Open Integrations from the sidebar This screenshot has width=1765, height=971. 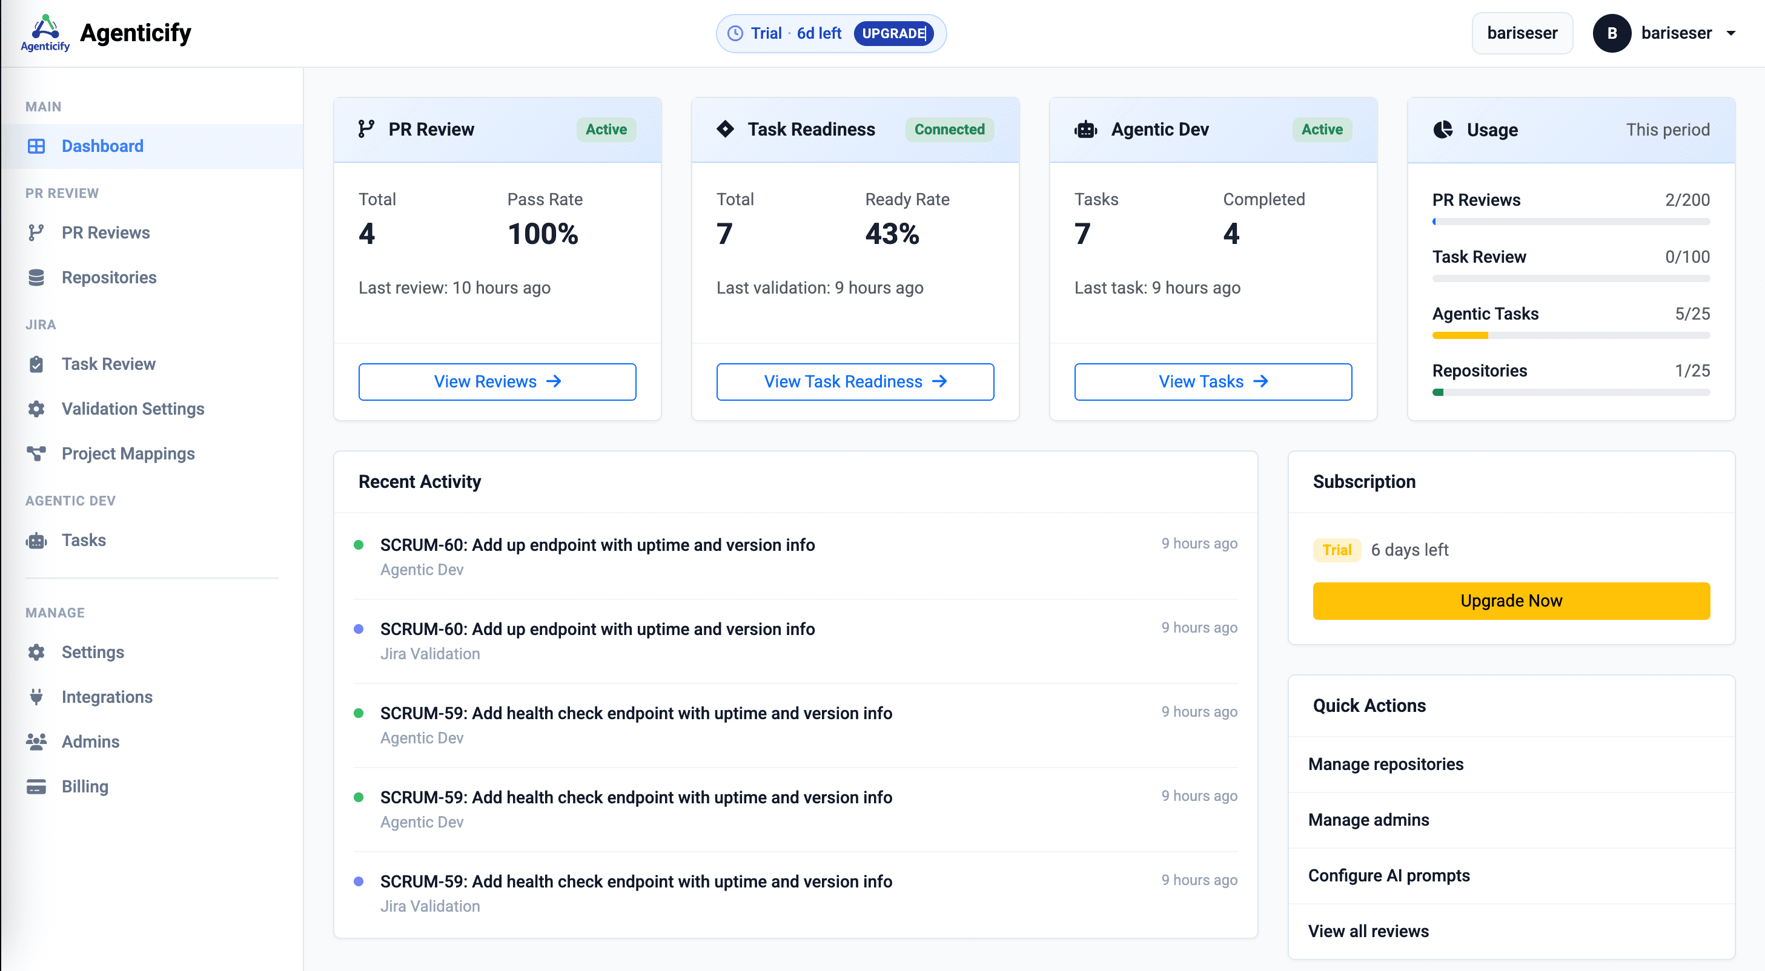click(x=108, y=696)
